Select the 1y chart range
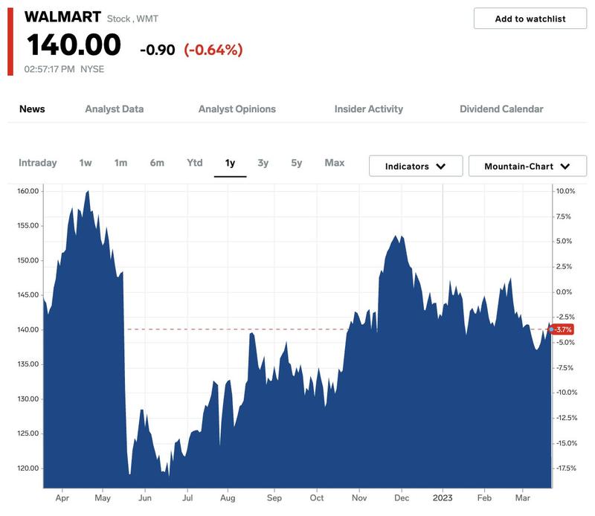This screenshot has width=595, height=516. click(x=230, y=163)
